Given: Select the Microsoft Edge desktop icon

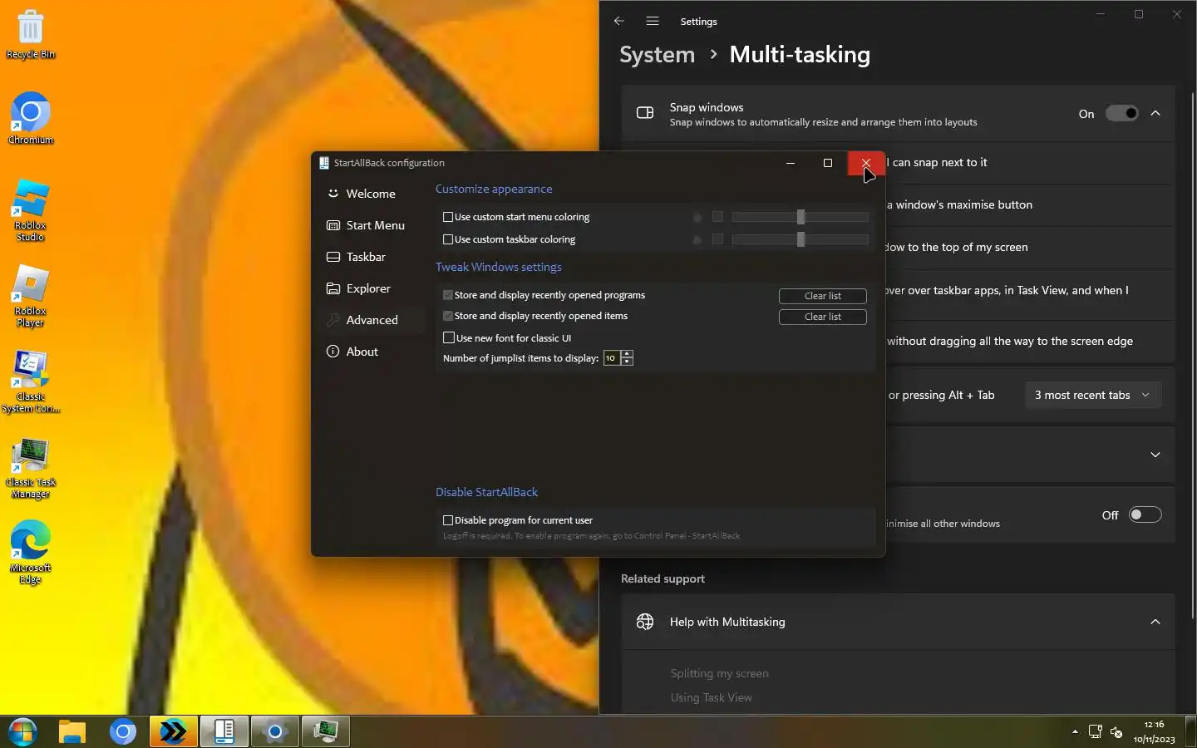Looking at the screenshot, I should [x=31, y=553].
